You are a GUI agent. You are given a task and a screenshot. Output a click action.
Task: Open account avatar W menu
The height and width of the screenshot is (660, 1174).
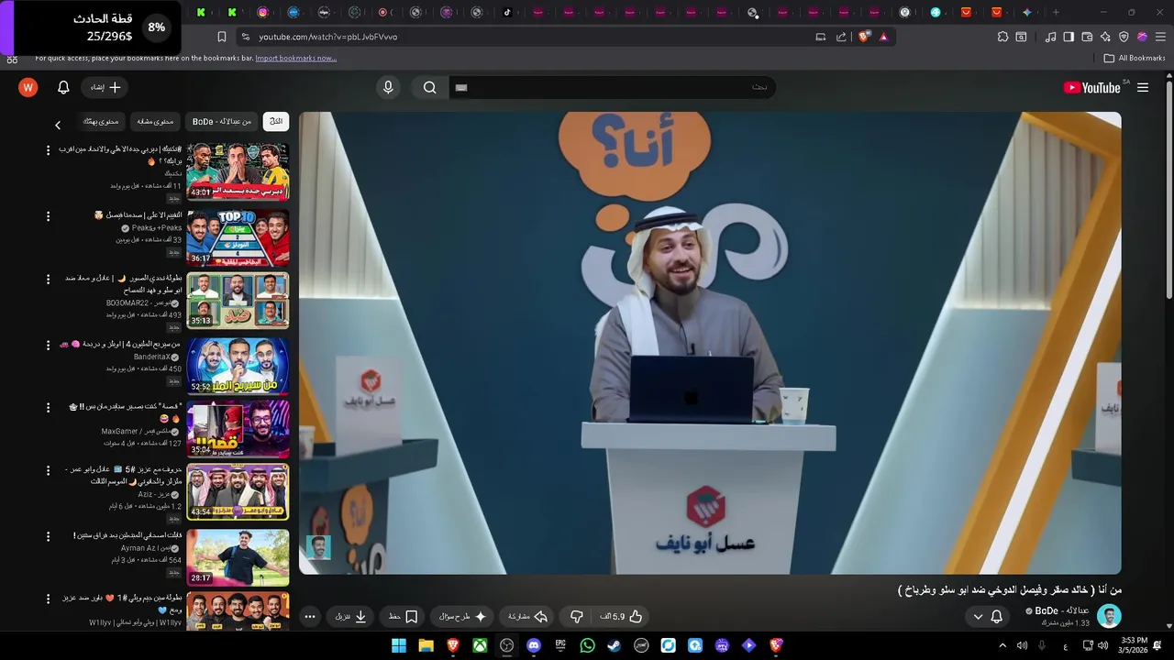point(28,87)
